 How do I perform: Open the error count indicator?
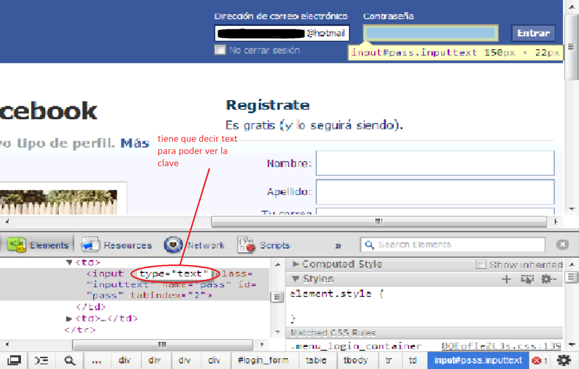pos(539,361)
